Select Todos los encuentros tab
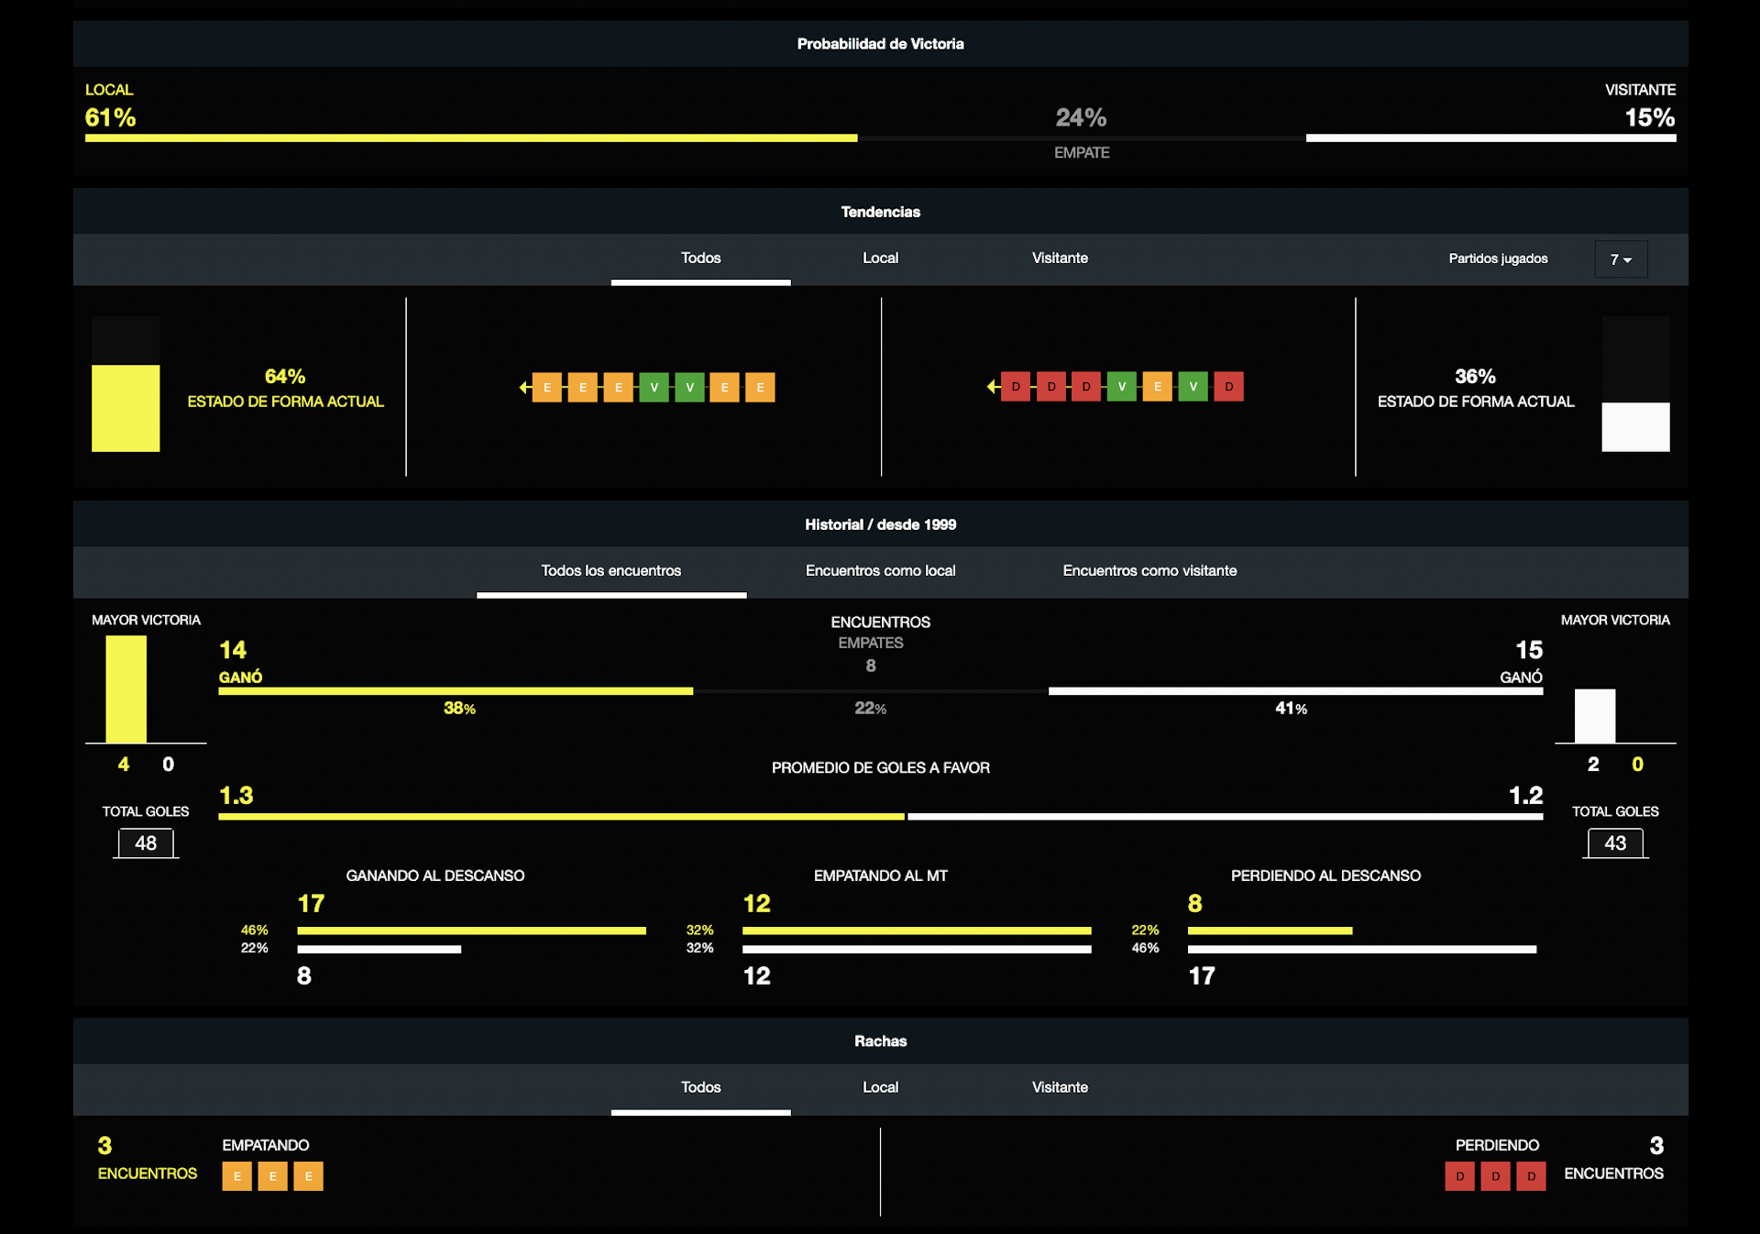Image resolution: width=1760 pixels, height=1234 pixels. point(611,571)
